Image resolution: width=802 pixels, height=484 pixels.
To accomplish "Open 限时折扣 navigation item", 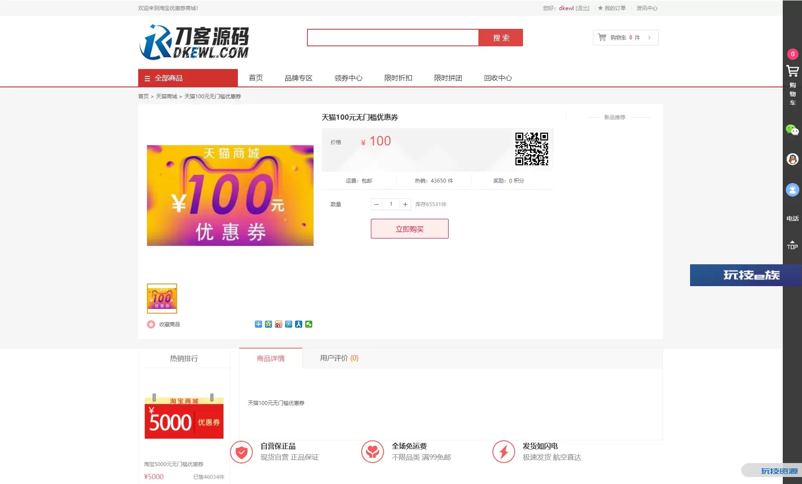I will (x=398, y=78).
